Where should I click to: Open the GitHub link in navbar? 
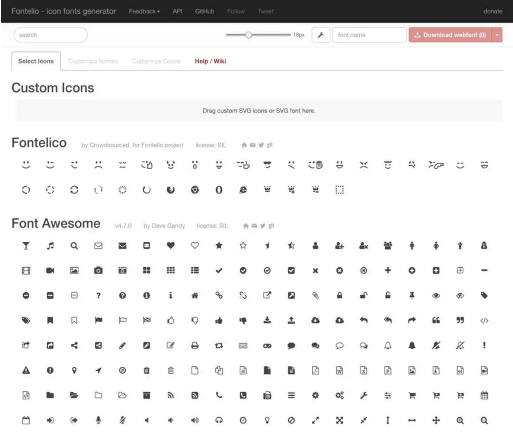(204, 11)
